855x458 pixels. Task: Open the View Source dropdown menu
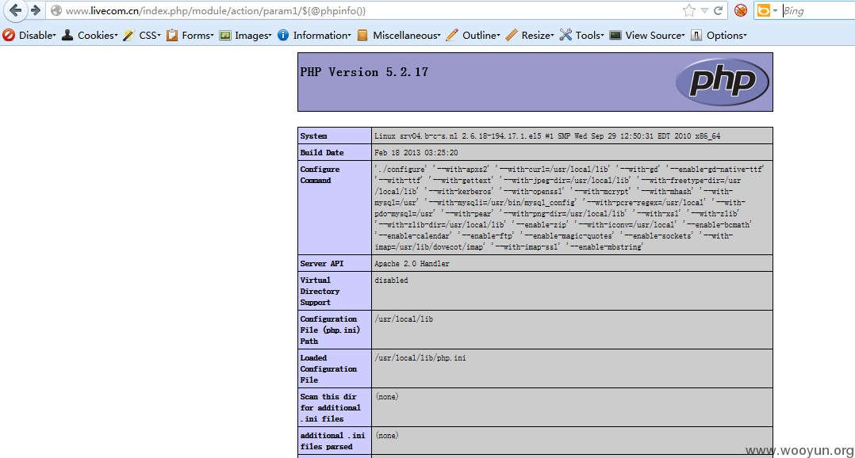click(x=655, y=35)
